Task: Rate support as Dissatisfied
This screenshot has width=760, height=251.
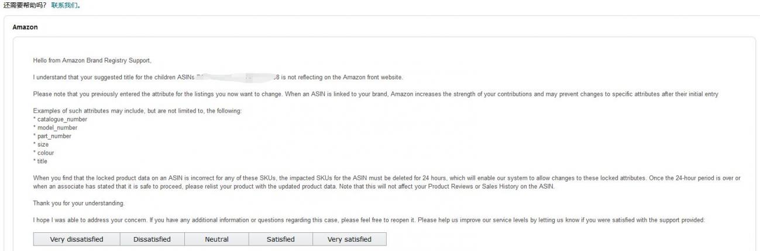Action: pos(152,239)
